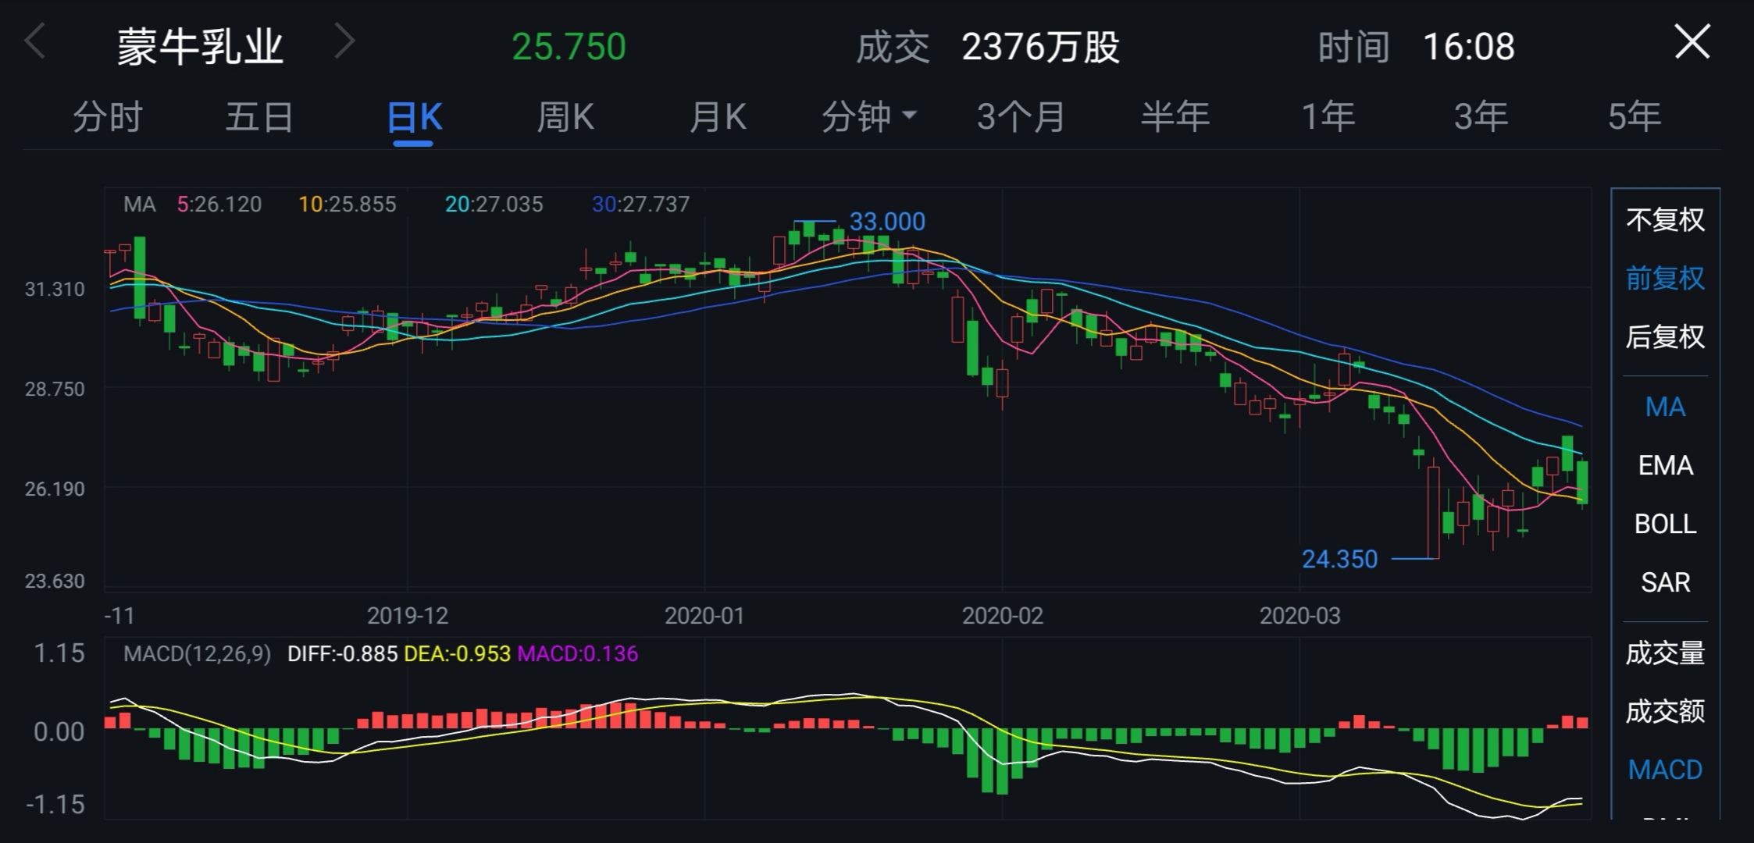Click the stock name 蒙牛乳业

[x=200, y=47]
